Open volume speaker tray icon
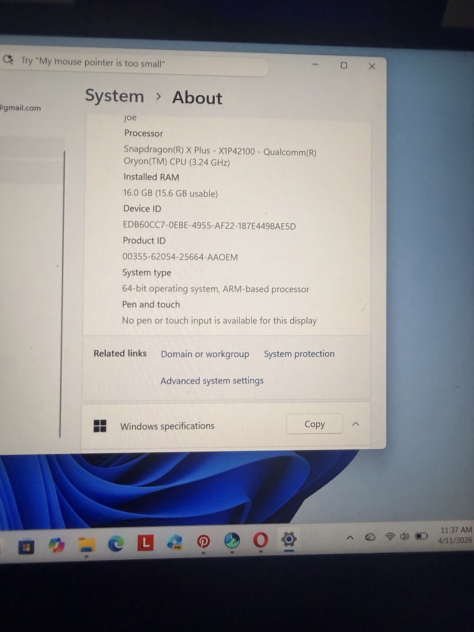Viewport: 474px width, 632px height. point(405,536)
